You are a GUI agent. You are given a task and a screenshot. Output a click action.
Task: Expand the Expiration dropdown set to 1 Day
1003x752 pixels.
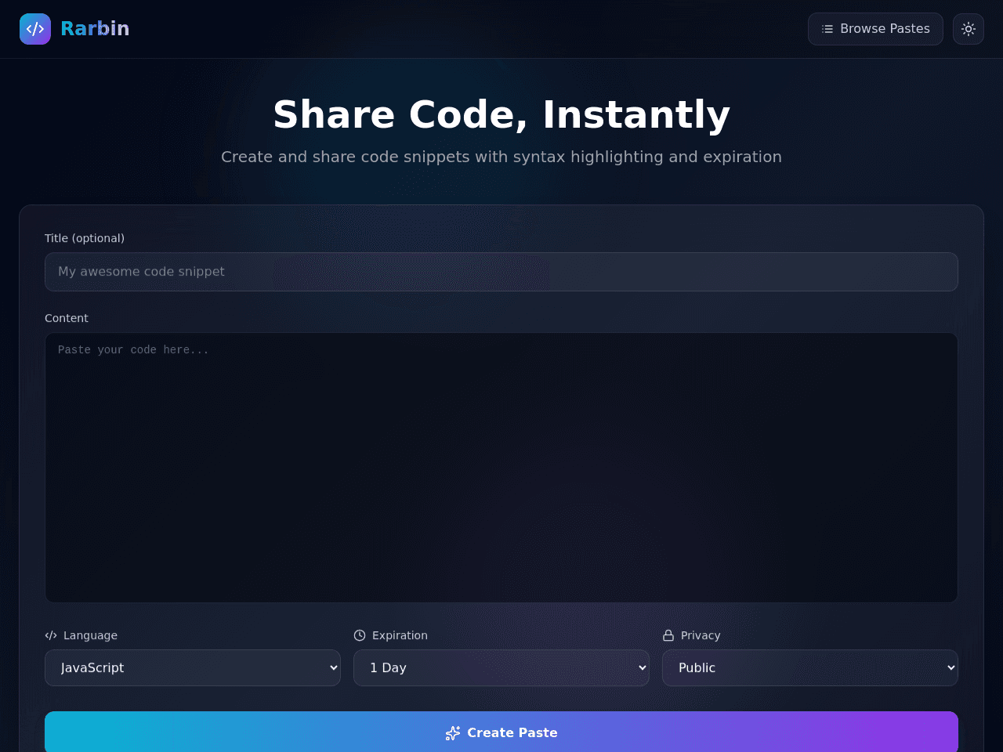[501, 667]
